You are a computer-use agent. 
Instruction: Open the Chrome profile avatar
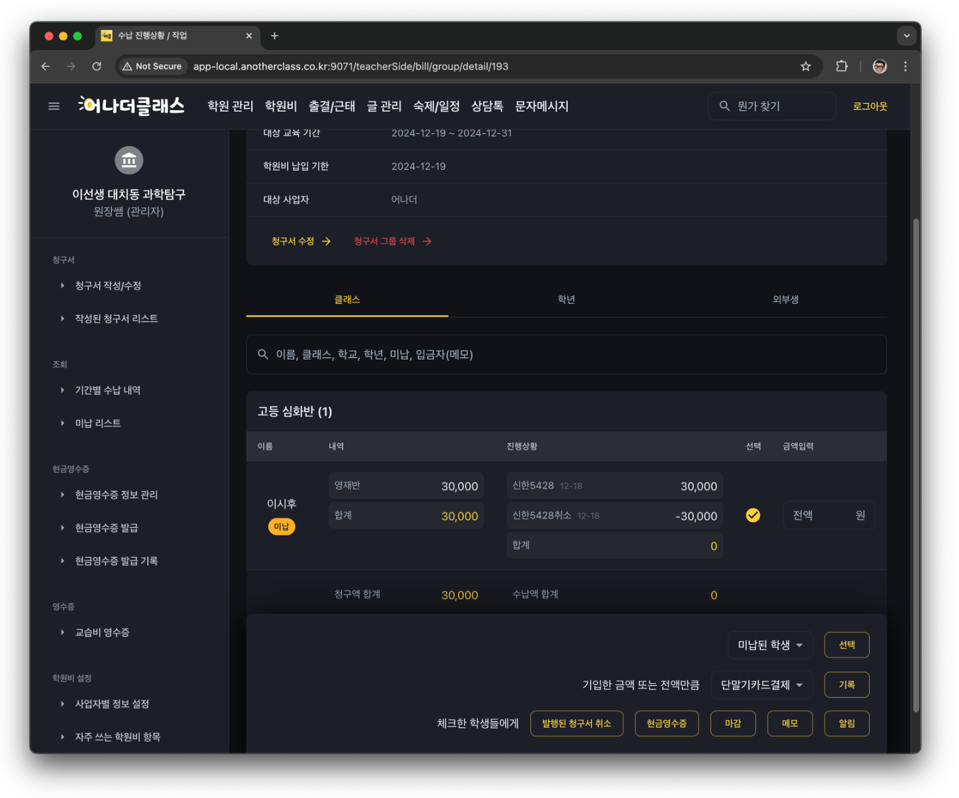coord(879,66)
